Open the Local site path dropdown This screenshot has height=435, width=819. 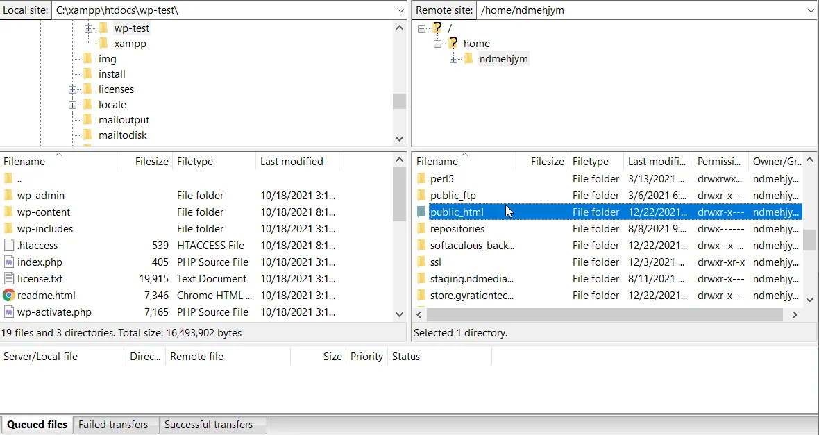(400, 10)
